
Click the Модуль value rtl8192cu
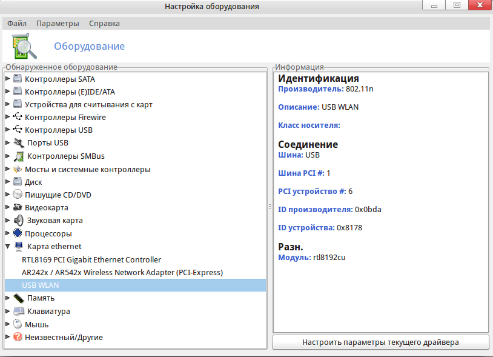[x=329, y=257]
